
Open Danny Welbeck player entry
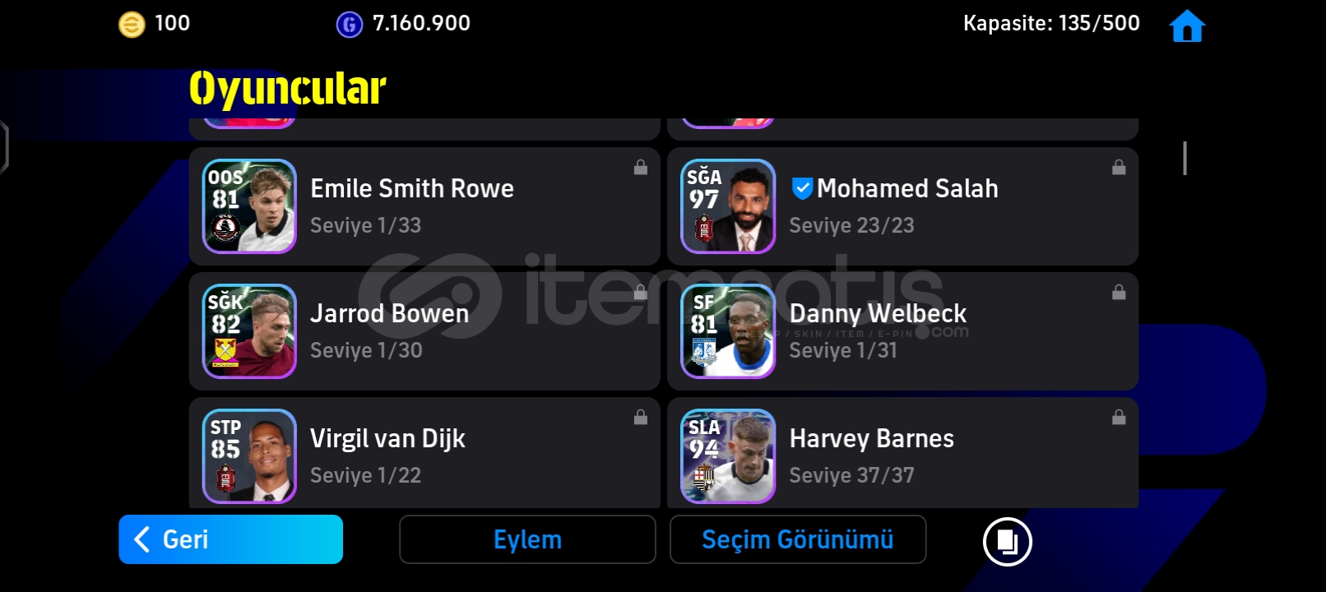click(x=902, y=331)
